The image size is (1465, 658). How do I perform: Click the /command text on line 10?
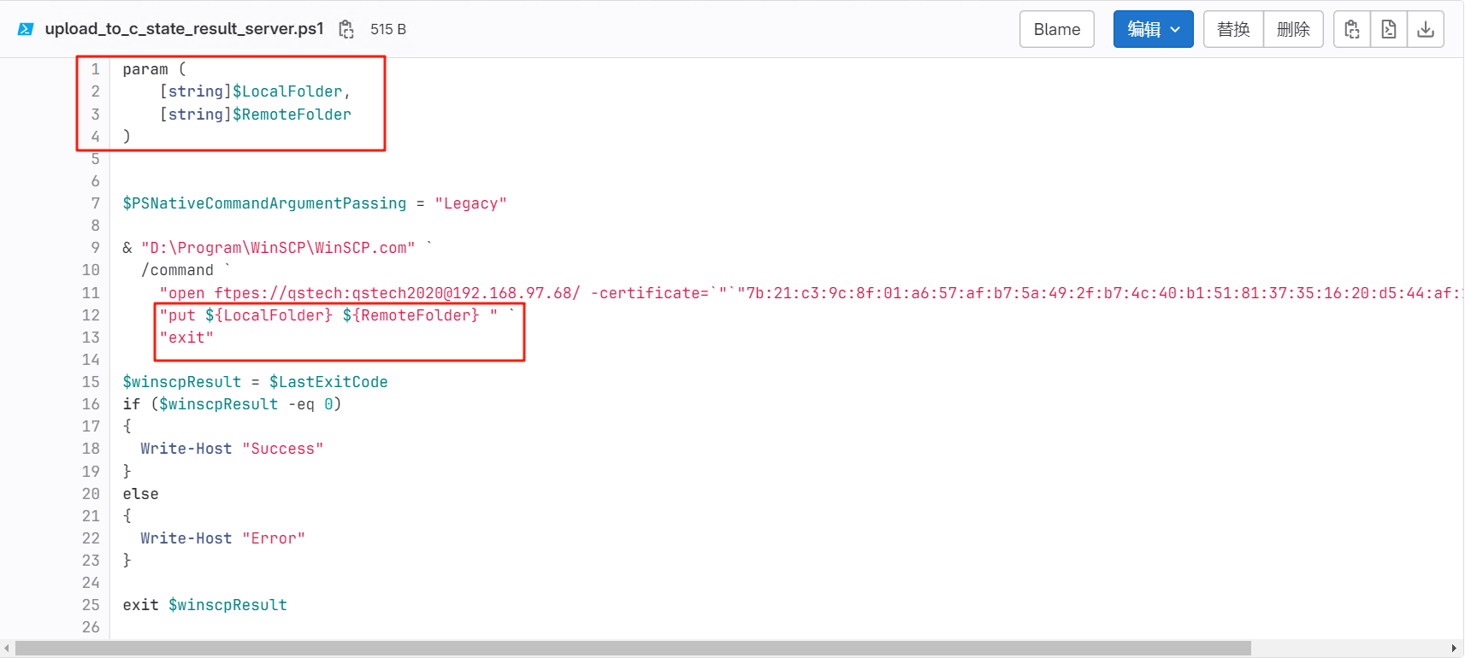177,270
